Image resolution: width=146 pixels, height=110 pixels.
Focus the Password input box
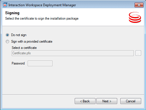[x=40, y=63]
